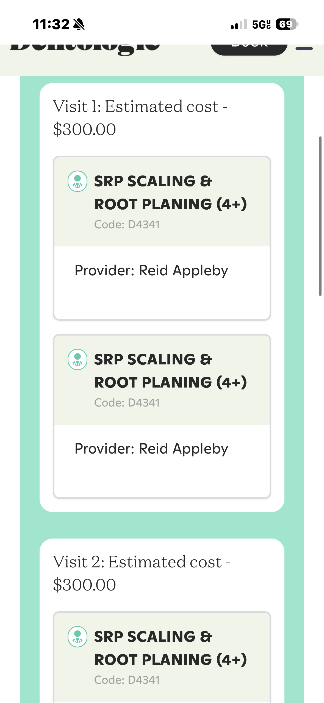Tap first SRP Scaling & Root Planing title

click(x=170, y=193)
